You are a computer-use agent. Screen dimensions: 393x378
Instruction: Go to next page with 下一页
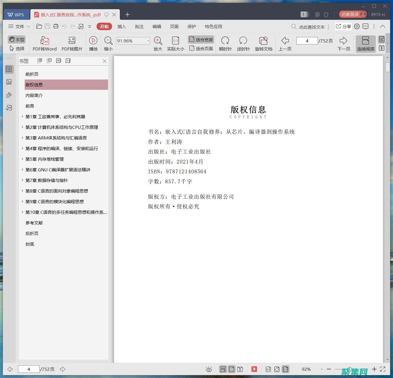(x=343, y=43)
